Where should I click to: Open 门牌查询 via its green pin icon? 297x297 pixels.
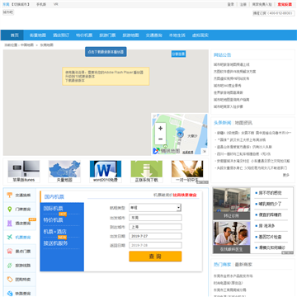pos(10,210)
